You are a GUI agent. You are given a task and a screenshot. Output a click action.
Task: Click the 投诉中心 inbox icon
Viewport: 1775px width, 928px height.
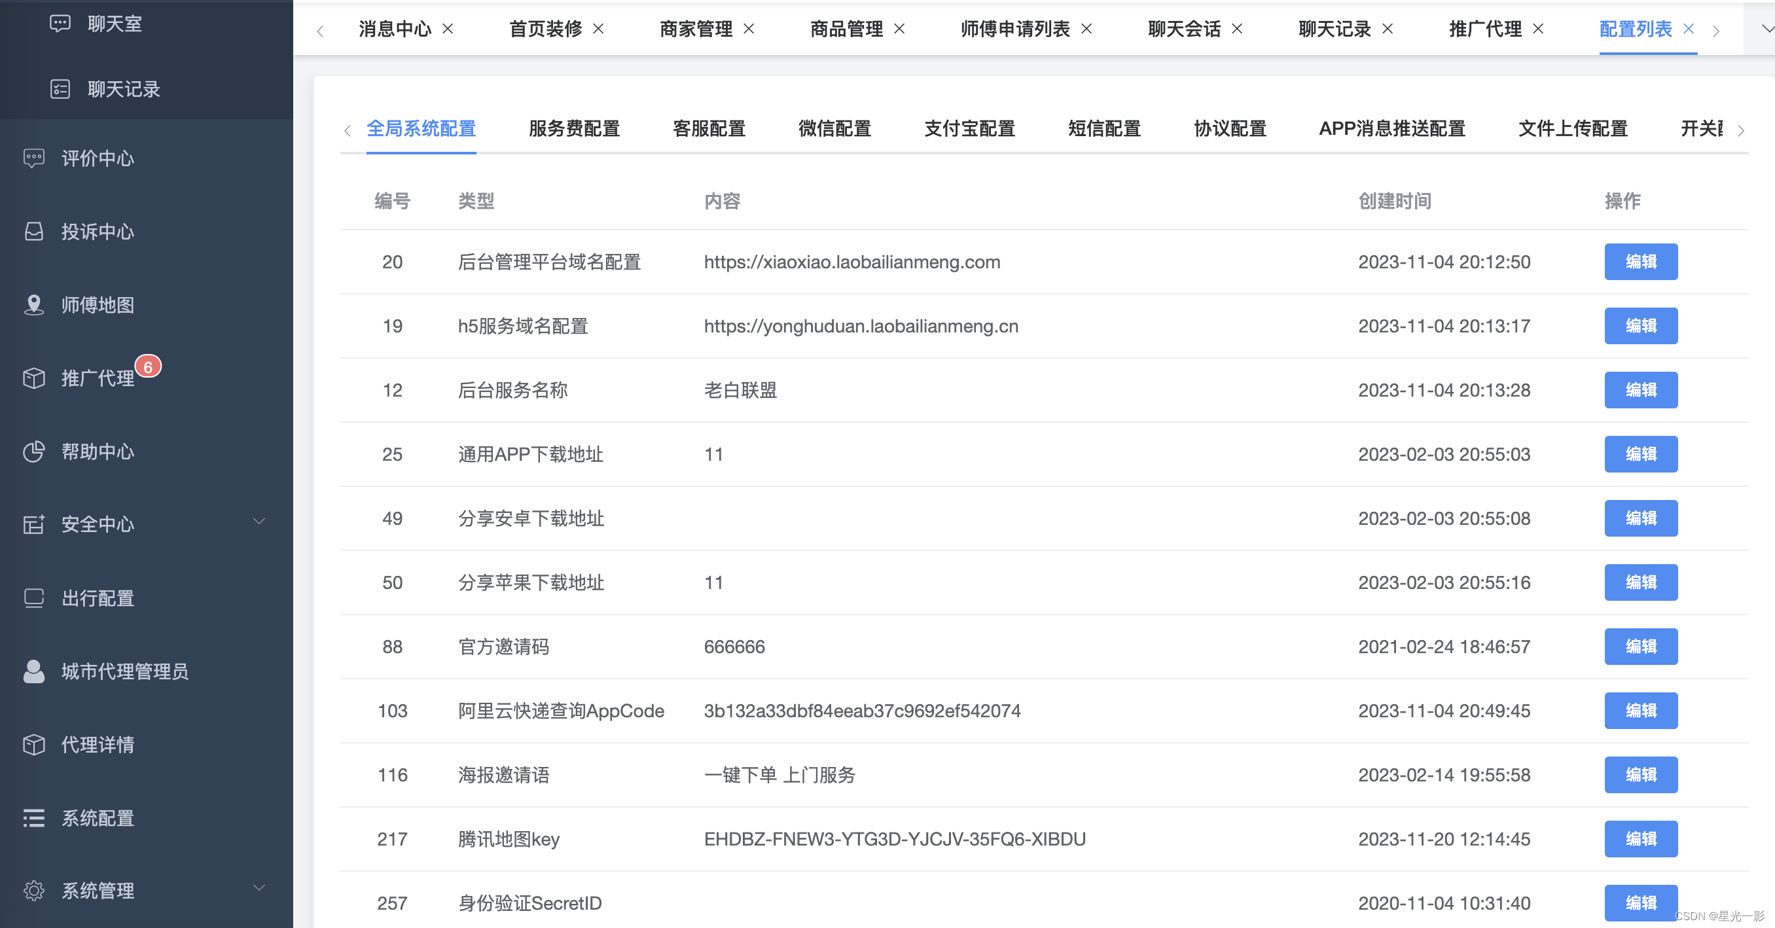34,232
